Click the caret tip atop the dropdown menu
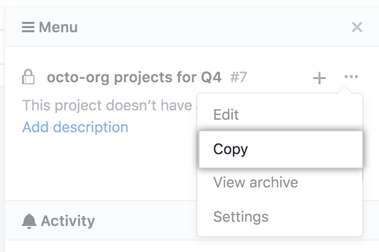 tap(344, 91)
